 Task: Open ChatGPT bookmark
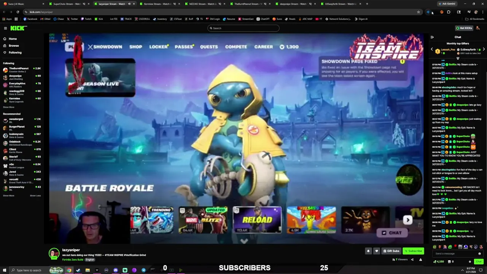[x=263, y=19]
